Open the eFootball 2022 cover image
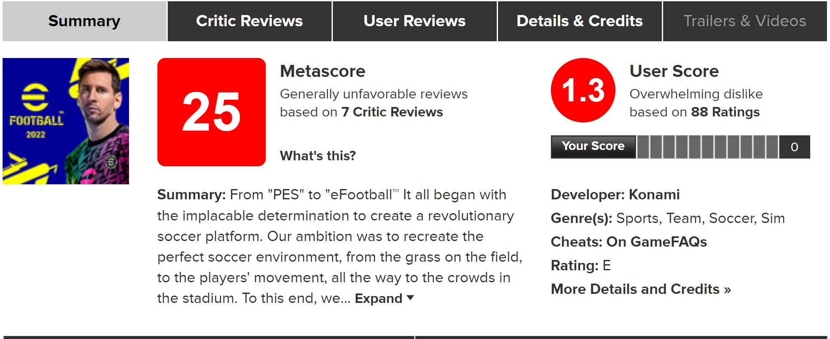The height and width of the screenshot is (339, 830). (x=66, y=121)
